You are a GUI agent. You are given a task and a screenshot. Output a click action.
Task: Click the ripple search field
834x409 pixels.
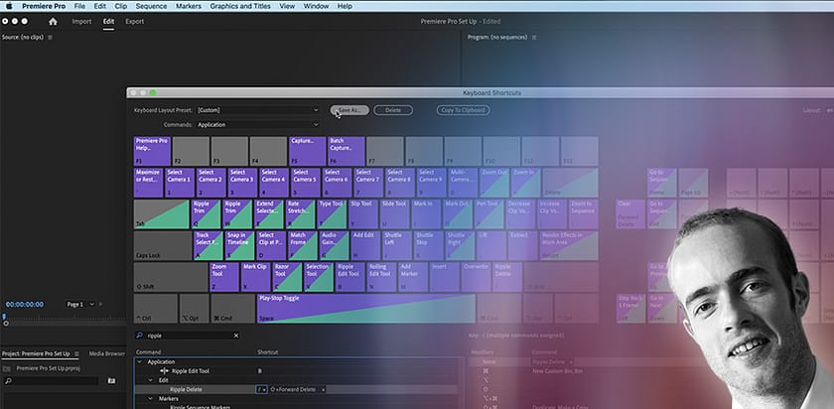point(188,336)
